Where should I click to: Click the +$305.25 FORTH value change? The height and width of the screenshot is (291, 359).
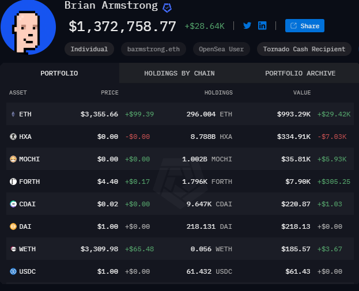point(334,182)
